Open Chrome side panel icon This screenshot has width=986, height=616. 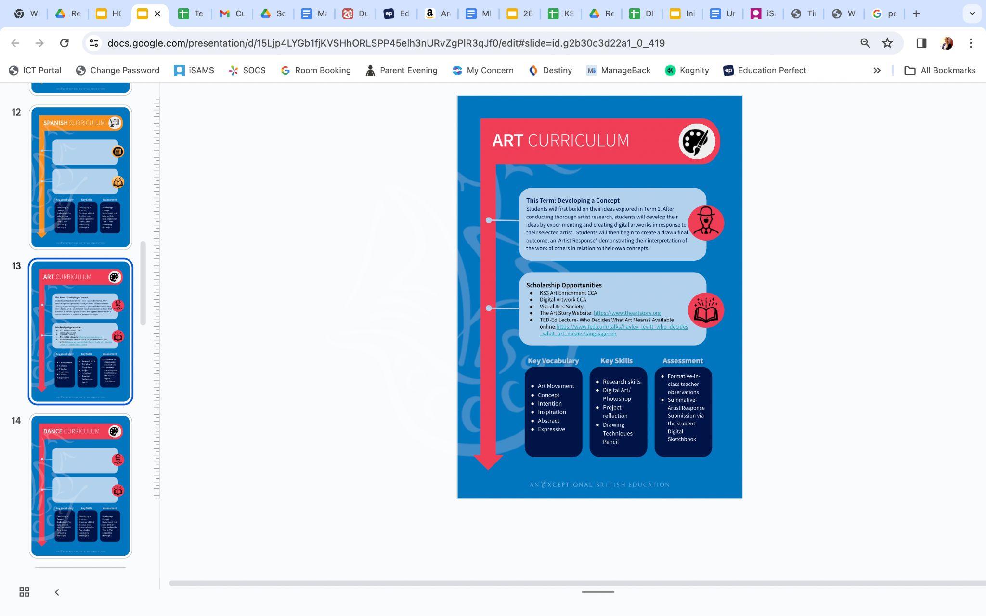pos(921,43)
